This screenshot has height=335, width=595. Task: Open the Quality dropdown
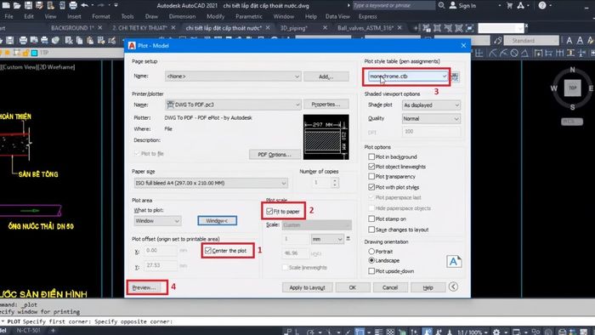point(431,119)
